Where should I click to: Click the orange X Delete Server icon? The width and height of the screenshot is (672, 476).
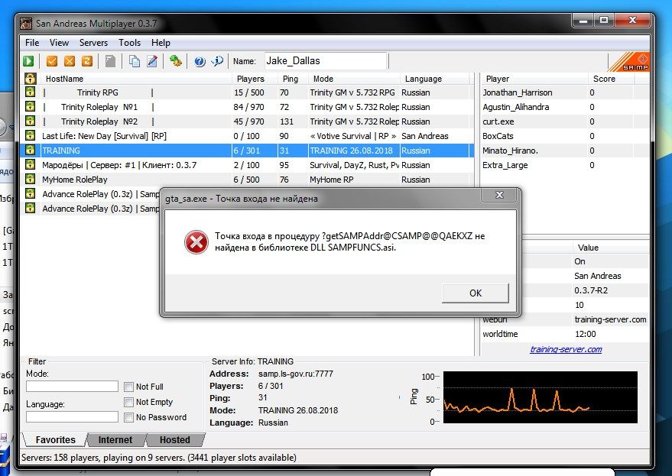[x=70, y=61]
